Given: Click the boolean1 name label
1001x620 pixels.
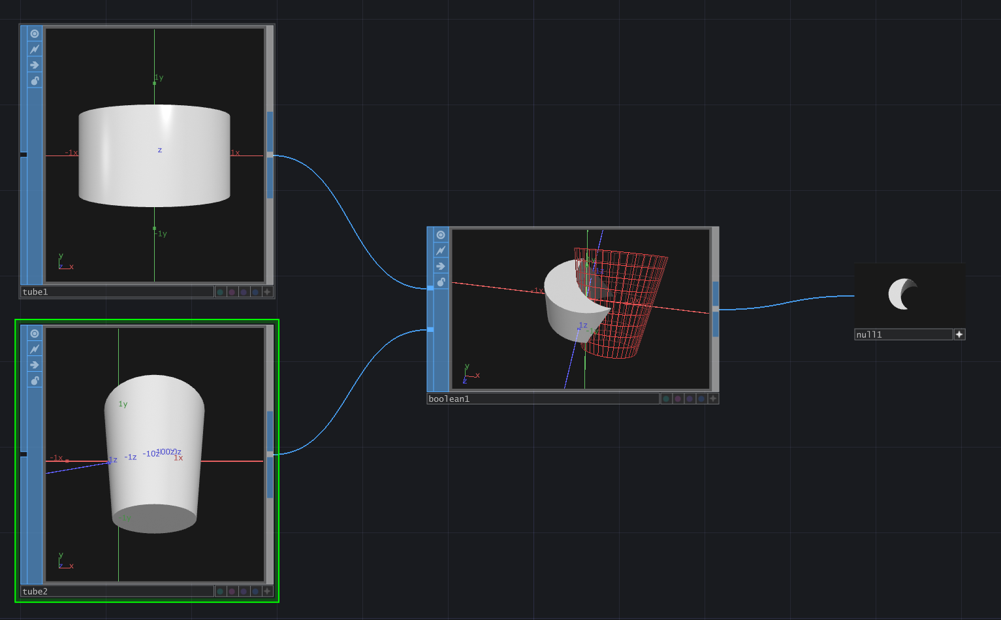Looking at the screenshot, I should point(542,399).
